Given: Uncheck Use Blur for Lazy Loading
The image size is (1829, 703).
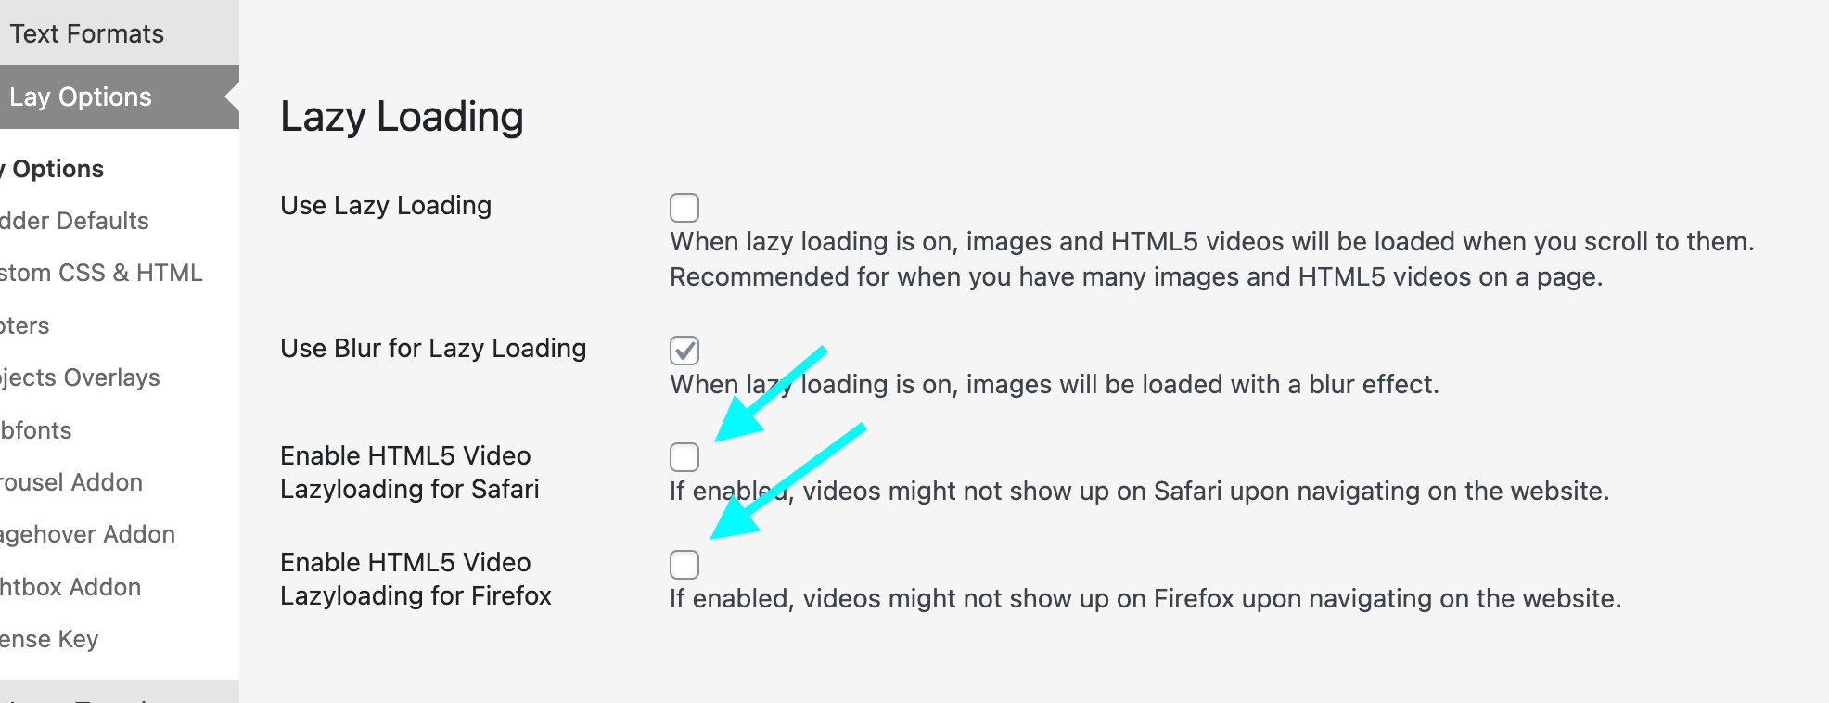Looking at the screenshot, I should [684, 351].
